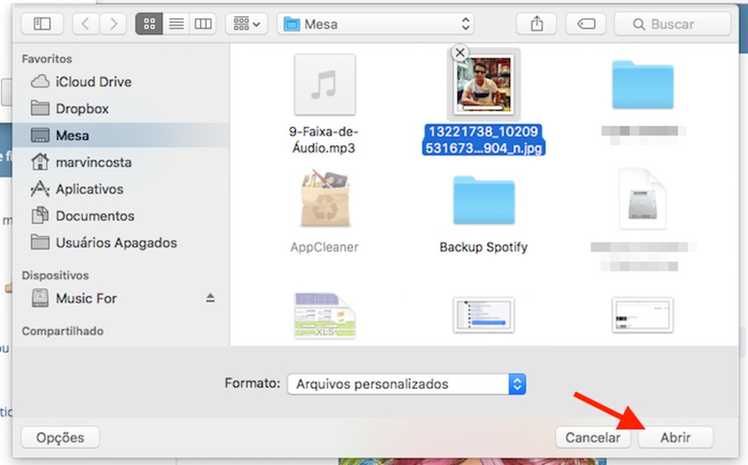
Task: Open the Backup Spotify folder
Action: coord(483,200)
